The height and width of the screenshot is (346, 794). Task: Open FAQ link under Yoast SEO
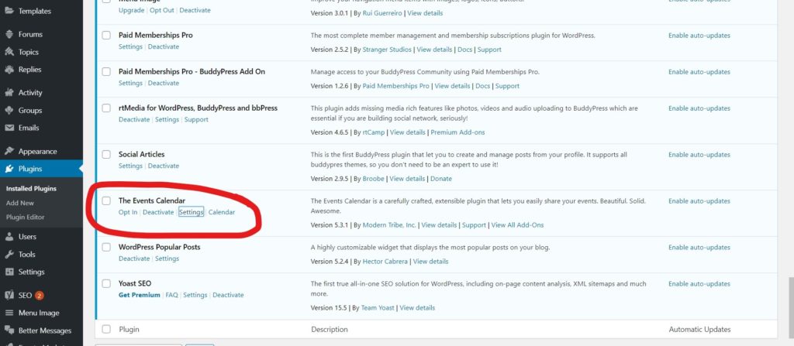tap(171, 295)
